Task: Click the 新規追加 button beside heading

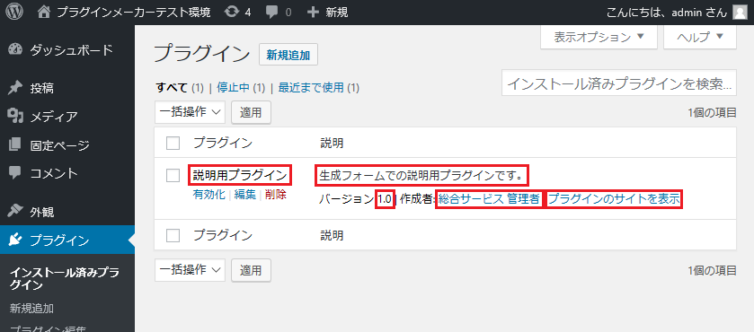Action: (288, 55)
